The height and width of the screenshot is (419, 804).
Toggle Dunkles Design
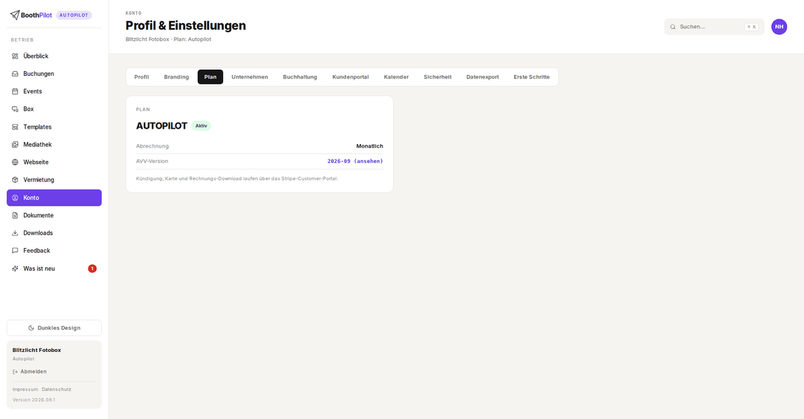pyautogui.click(x=54, y=328)
